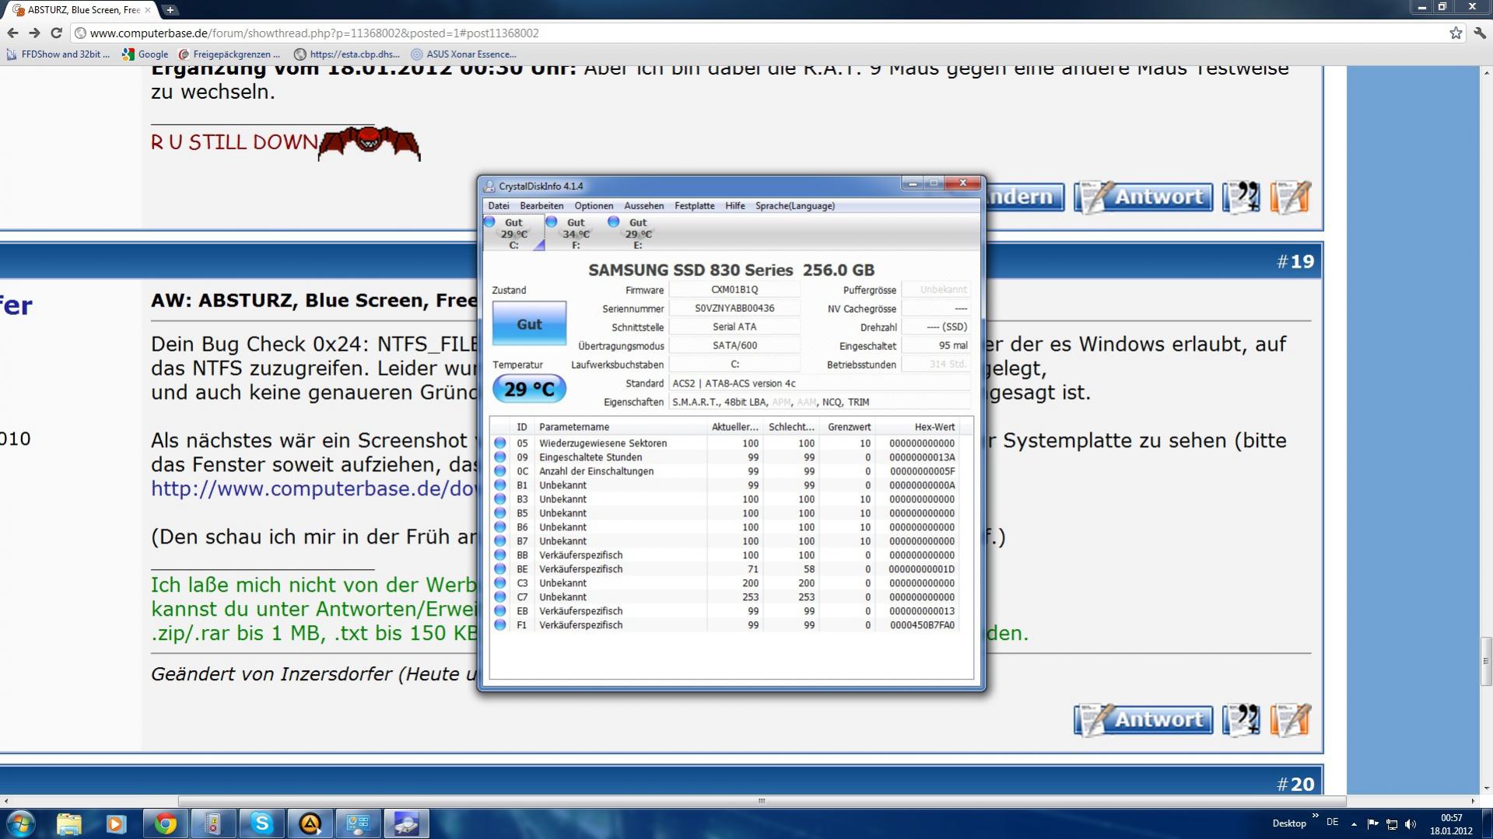Open Windows Media Player from the taskbar

(x=117, y=823)
